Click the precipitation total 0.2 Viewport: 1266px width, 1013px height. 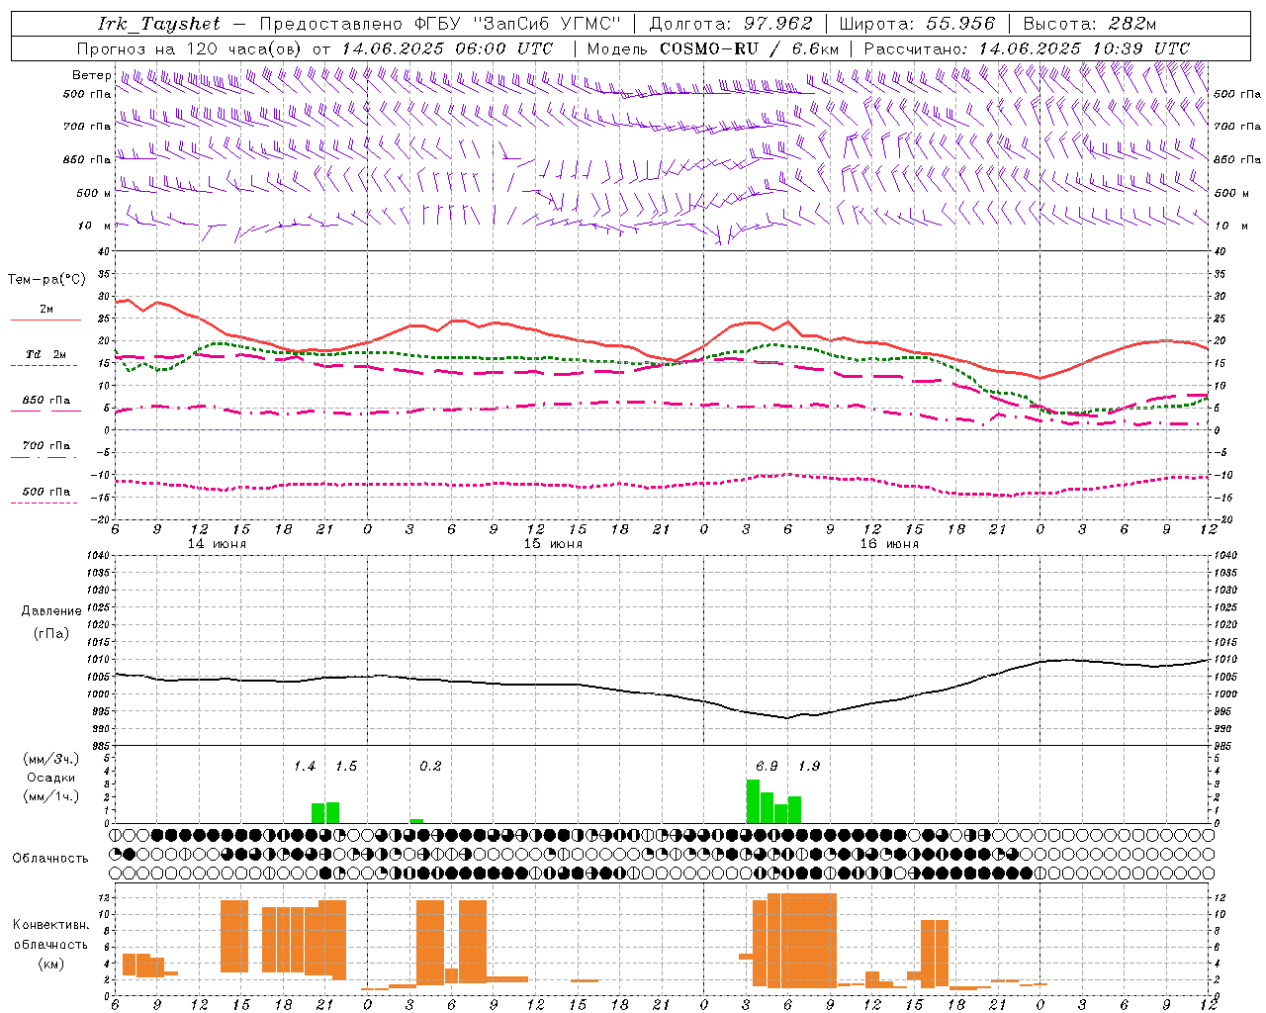[x=430, y=767]
